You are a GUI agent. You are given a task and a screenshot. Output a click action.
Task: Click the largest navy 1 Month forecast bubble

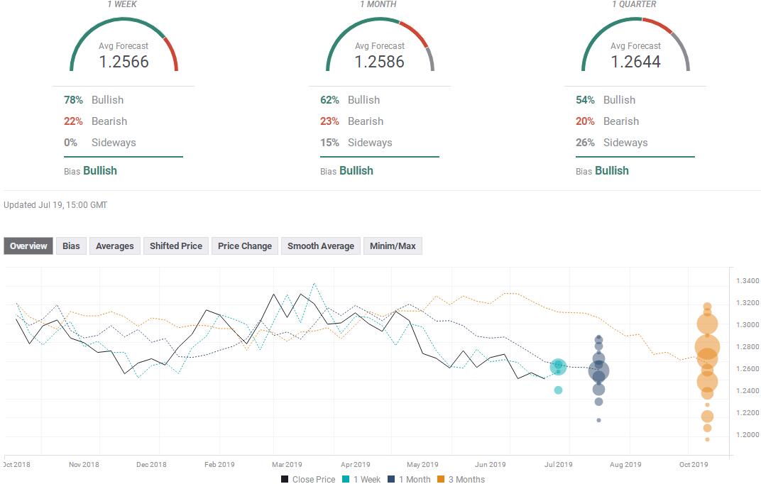click(599, 371)
